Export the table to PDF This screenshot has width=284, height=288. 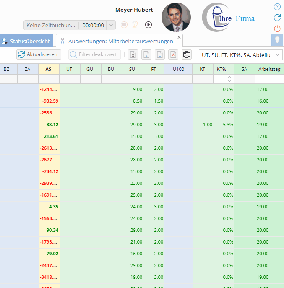tap(173, 54)
